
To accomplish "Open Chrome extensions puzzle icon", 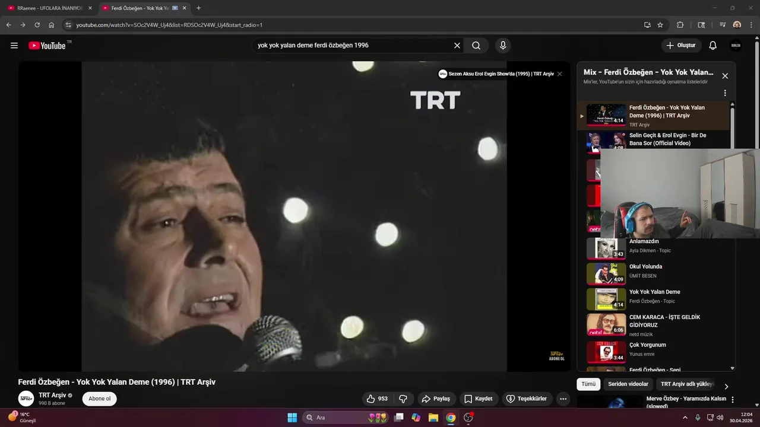I will (680, 25).
